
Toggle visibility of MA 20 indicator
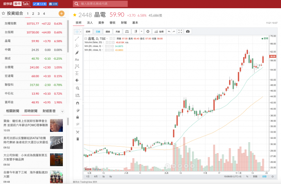[x=106, y=46]
